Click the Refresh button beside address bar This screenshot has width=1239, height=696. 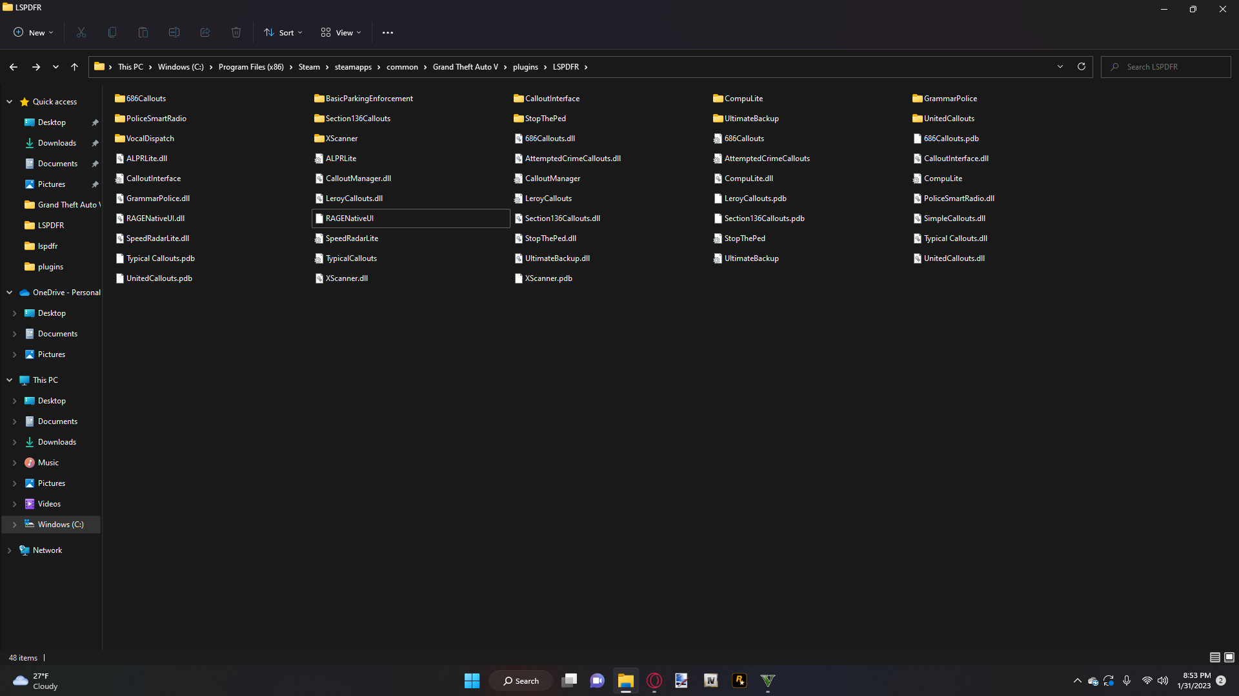(x=1082, y=66)
